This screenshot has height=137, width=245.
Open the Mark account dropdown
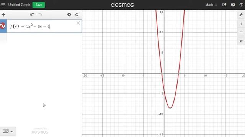pyautogui.click(x=211, y=5)
